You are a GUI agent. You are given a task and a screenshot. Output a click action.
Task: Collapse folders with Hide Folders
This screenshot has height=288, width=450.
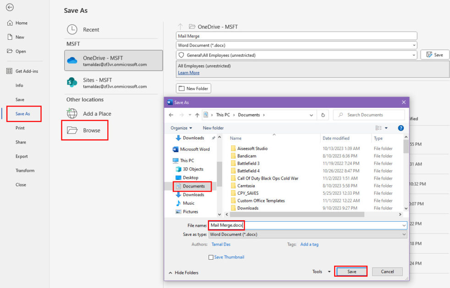(x=183, y=273)
